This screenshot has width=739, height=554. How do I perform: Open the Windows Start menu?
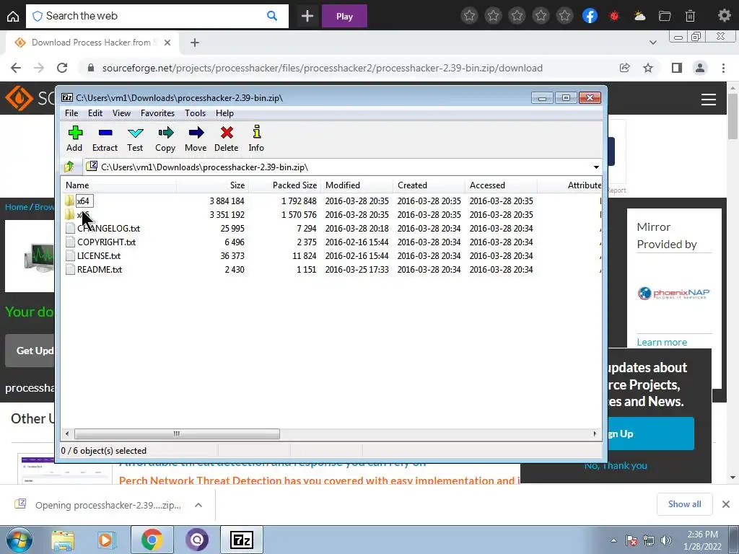coord(19,540)
